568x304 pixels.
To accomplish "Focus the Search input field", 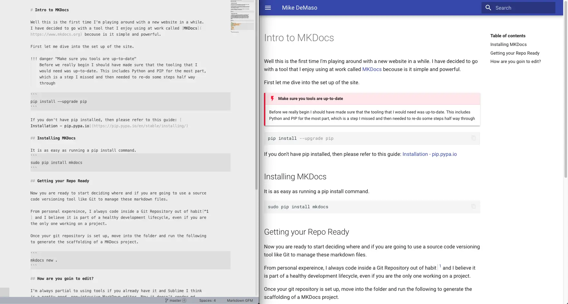I will (x=518, y=8).
